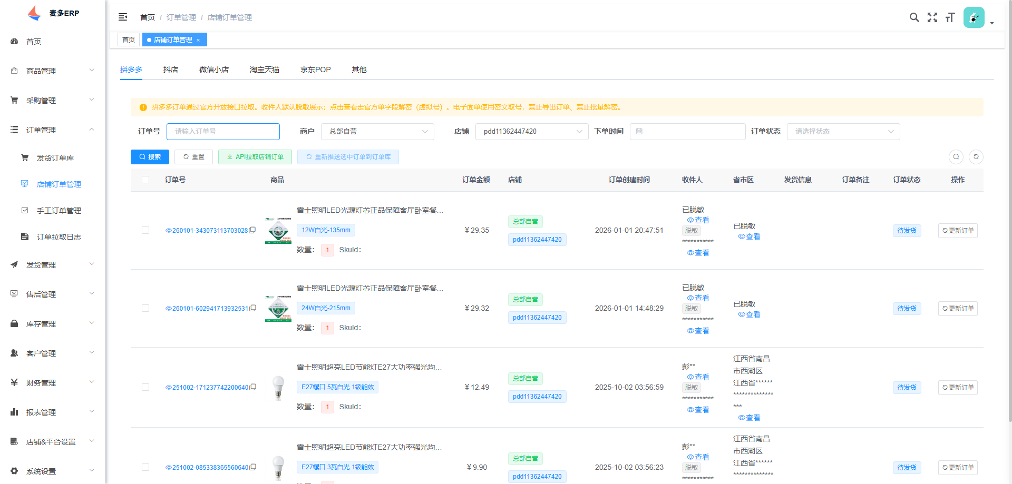This screenshot has height=484, width=1012.
Task: Open user avatar menu in top right
Action: coord(974,17)
